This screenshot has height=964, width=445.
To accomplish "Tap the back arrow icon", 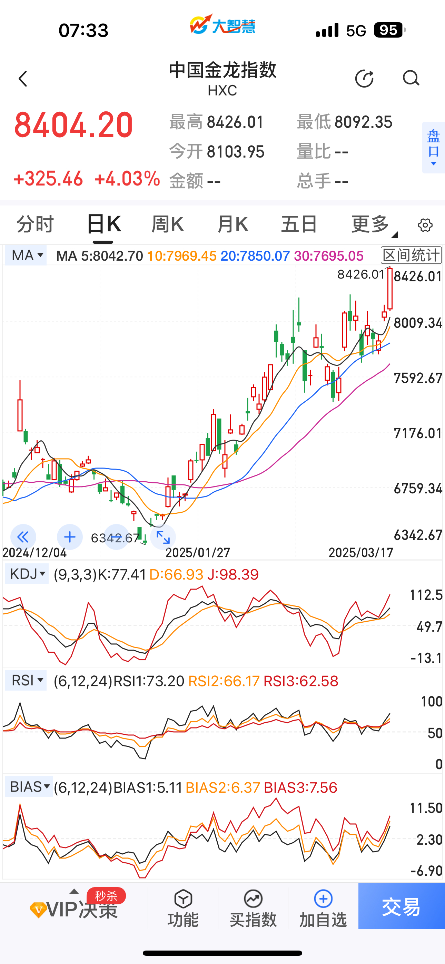I will coord(23,79).
